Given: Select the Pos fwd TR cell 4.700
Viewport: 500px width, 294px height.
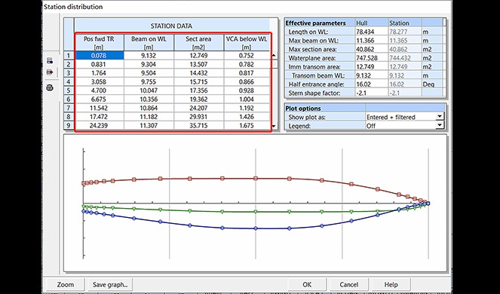Looking at the screenshot, I should 100,90.
